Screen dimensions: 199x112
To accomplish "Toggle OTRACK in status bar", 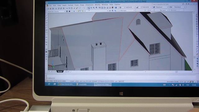I will [101, 82].
